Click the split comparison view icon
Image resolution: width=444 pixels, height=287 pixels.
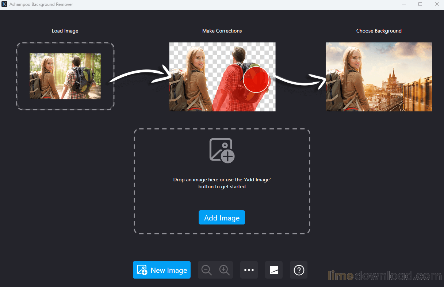pos(274,270)
